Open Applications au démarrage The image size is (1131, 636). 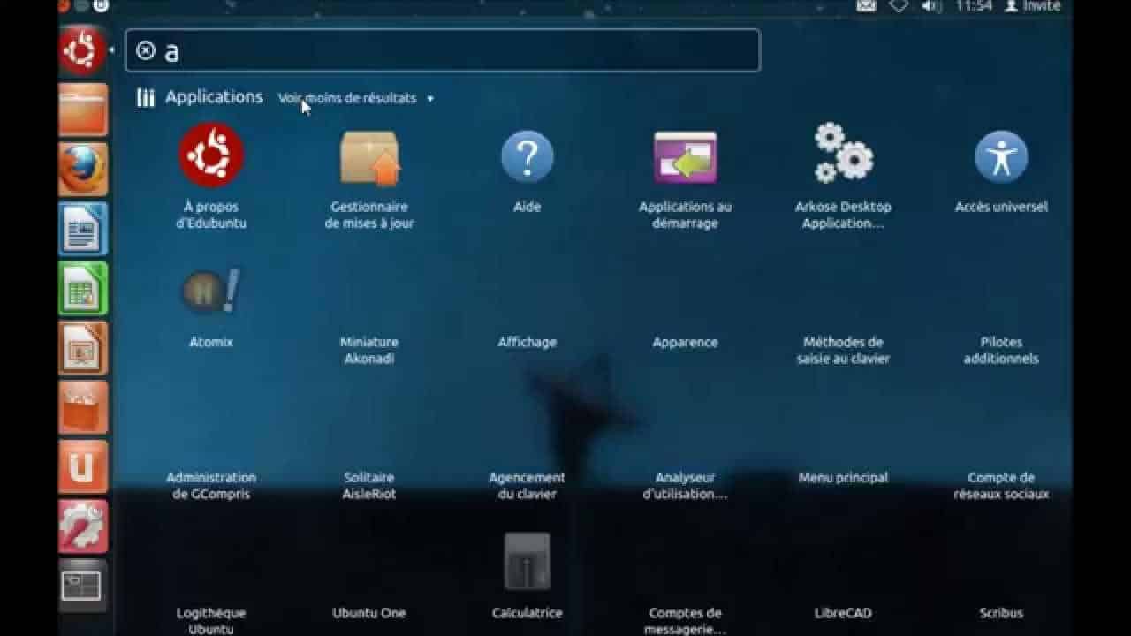pyautogui.click(x=686, y=180)
